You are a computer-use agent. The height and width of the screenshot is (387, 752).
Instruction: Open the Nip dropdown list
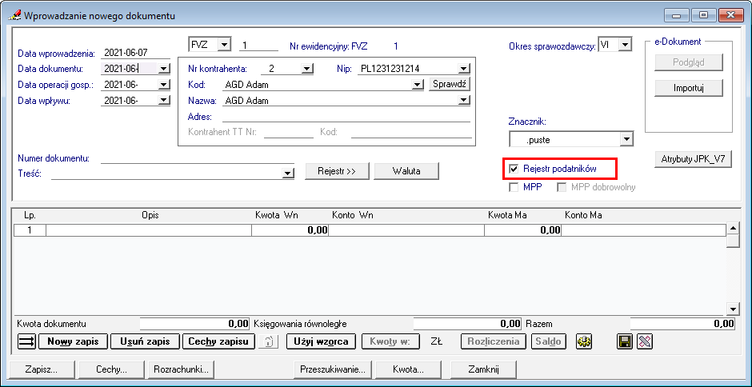click(464, 69)
